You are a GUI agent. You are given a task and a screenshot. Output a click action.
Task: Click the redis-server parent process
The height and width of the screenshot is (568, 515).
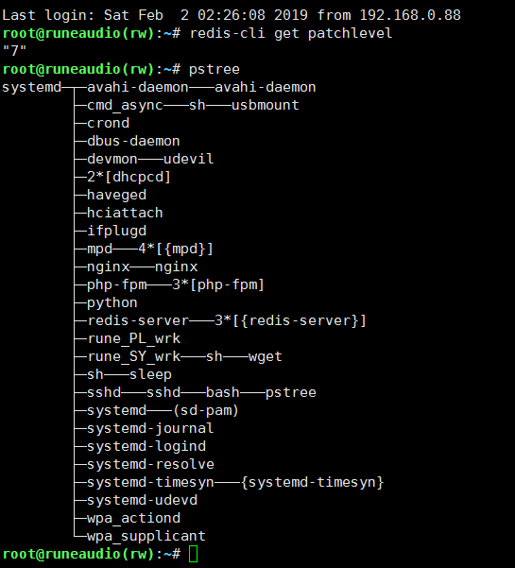point(138,320)
